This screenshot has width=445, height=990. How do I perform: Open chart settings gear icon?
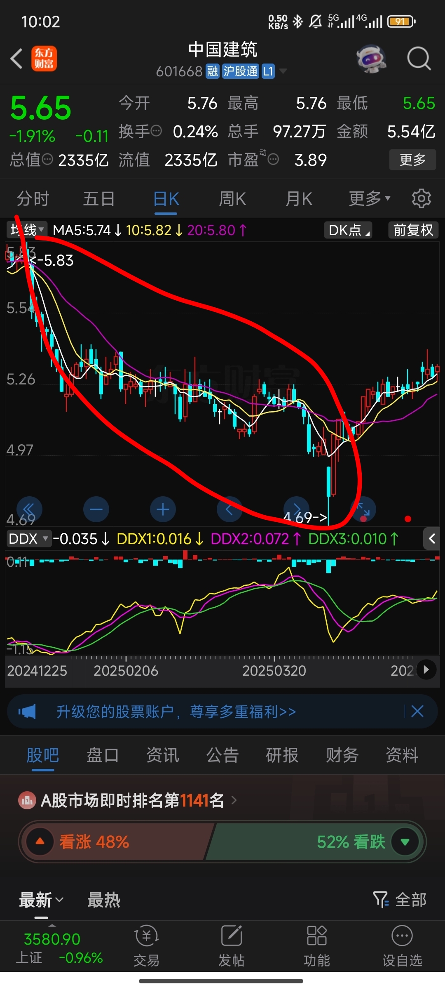(x=422, y=199)
